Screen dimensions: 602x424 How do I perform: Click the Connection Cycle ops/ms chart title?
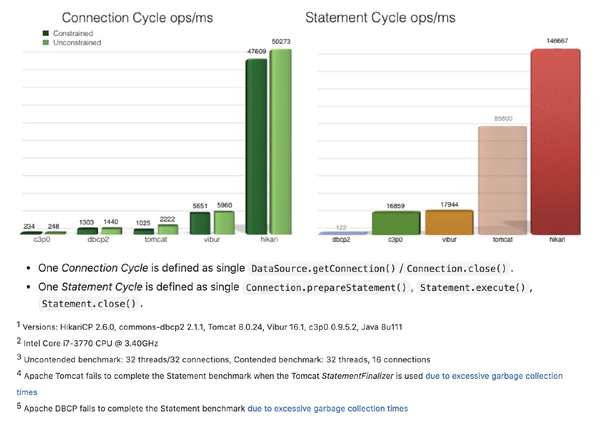click(137, 18)
